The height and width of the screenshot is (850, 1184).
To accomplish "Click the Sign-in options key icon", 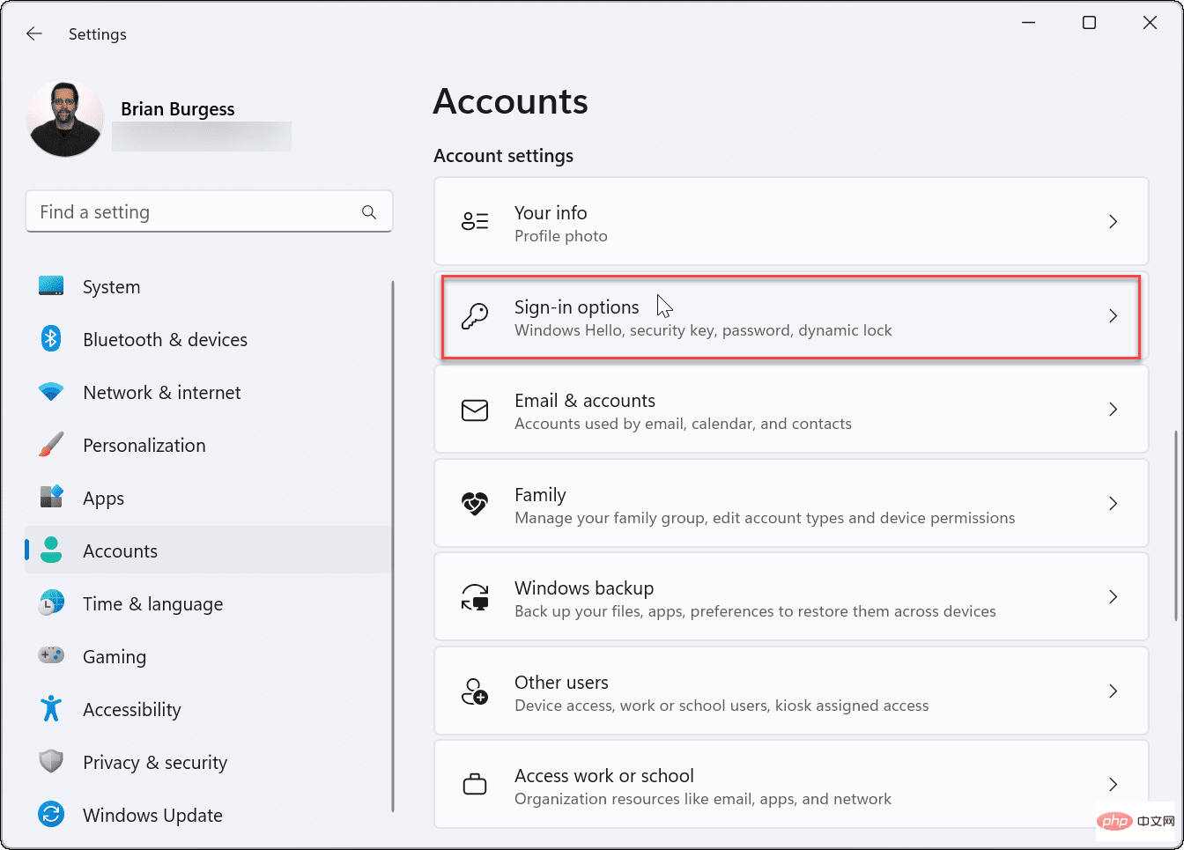I will click(475, 315).
